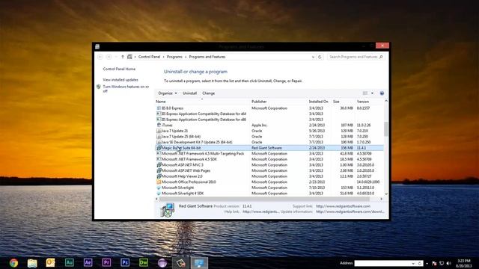Expand the taskbar Address toolbar dropdown
The height and width of the screenshot is (269, 479).
pyautogui.click(x=413, y=263)
